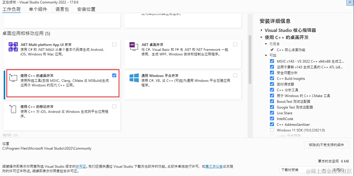Open the 安装位置 tab

86,9
